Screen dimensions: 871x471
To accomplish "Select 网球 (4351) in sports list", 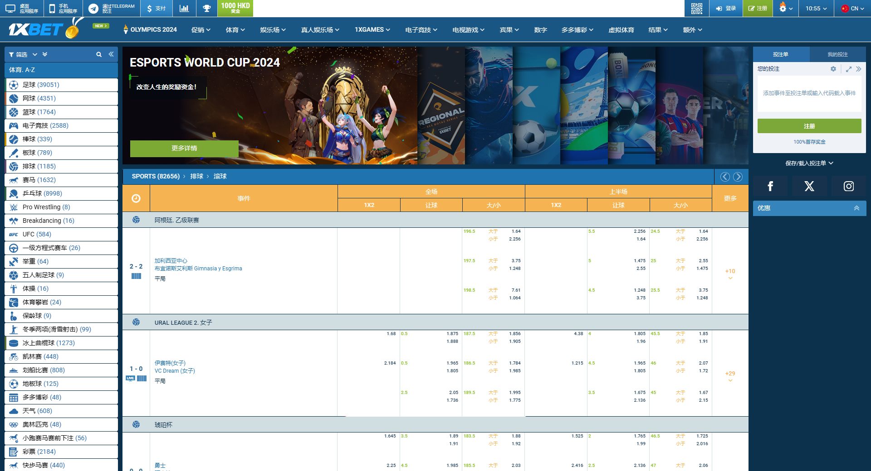I will point(61,98).
